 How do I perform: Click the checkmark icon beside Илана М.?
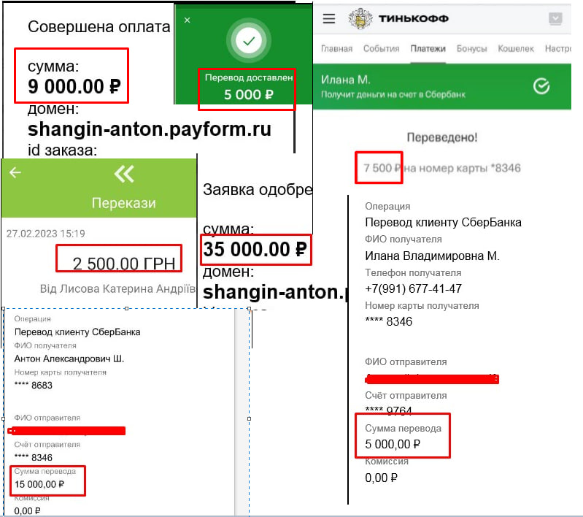(x=541, y=86)
